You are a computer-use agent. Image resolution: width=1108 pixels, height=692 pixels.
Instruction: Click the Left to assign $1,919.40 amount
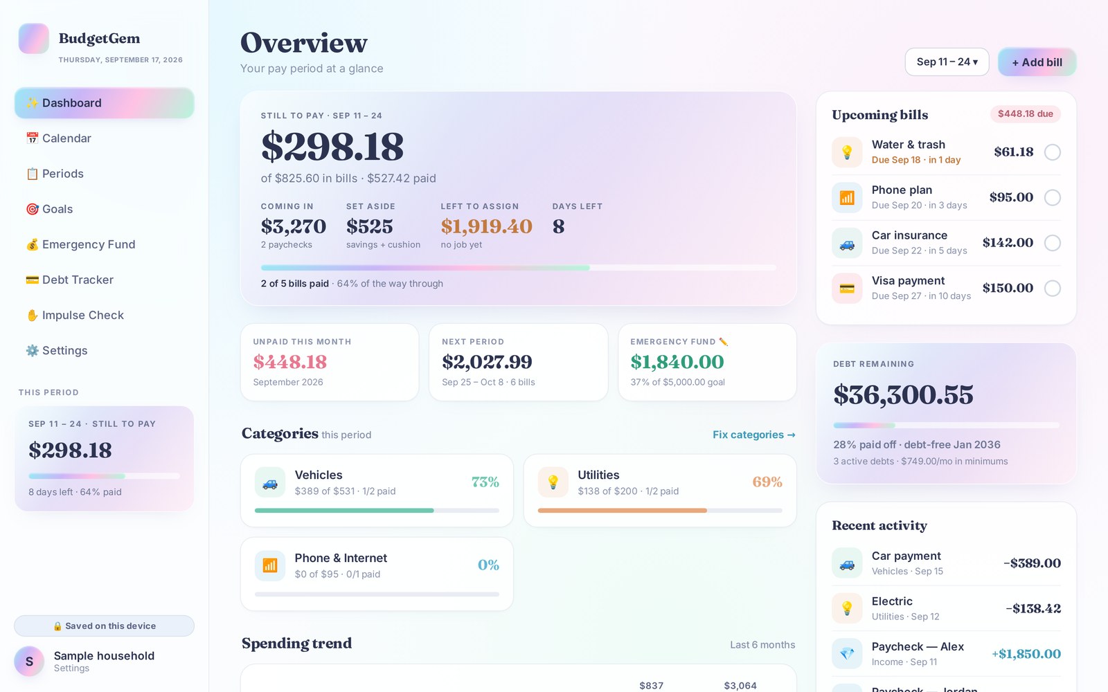click(486, 226)
